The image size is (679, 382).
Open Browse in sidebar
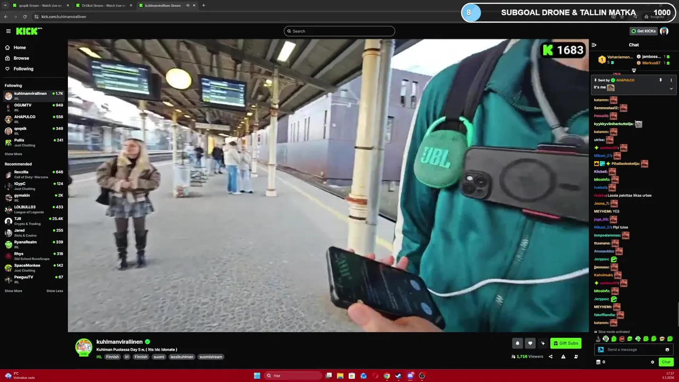tap(21, 58)
